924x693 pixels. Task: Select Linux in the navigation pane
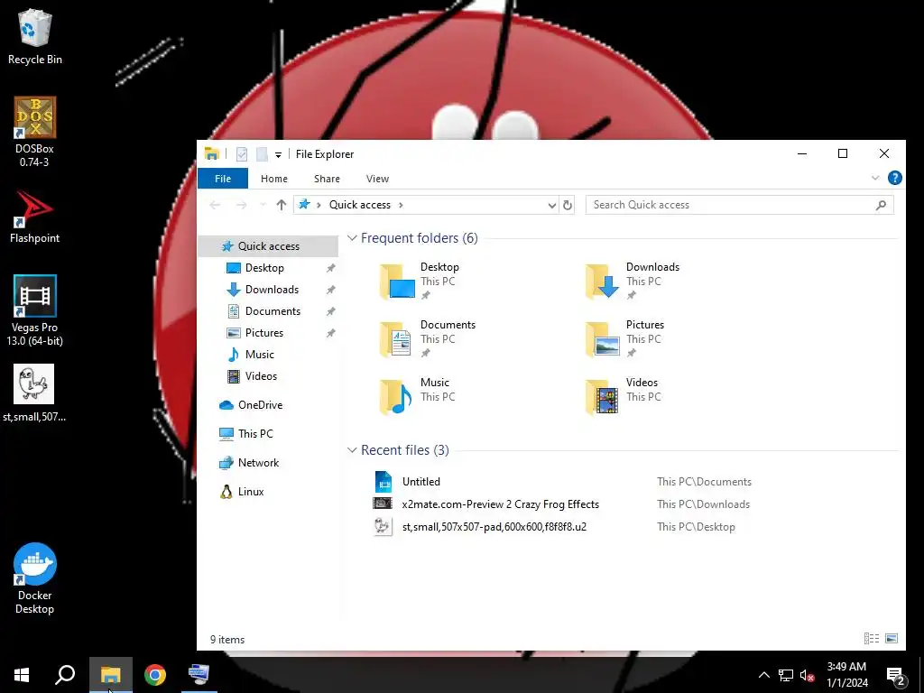coord(267,492)
